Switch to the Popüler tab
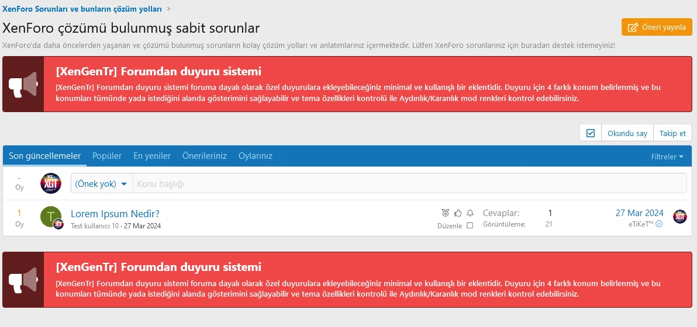This screenshot has width=697, height=327. coord(107,156)
